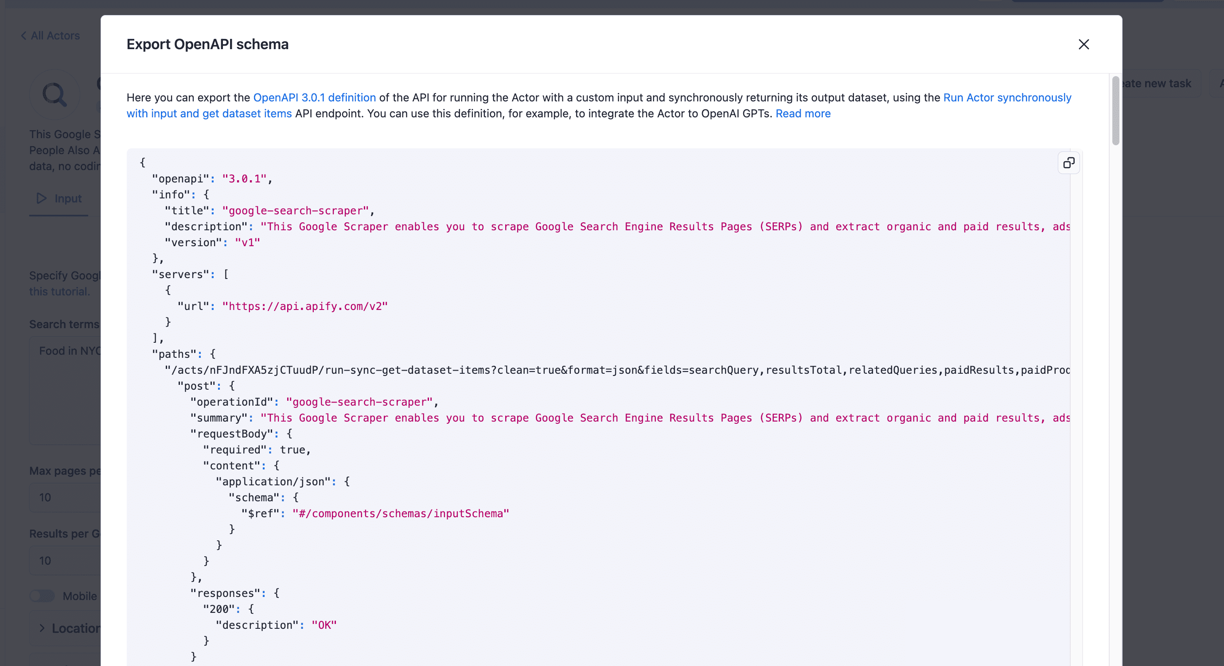Expand the Location section
The height and width of the screenshot is (666, 1224).
(42, 627)
